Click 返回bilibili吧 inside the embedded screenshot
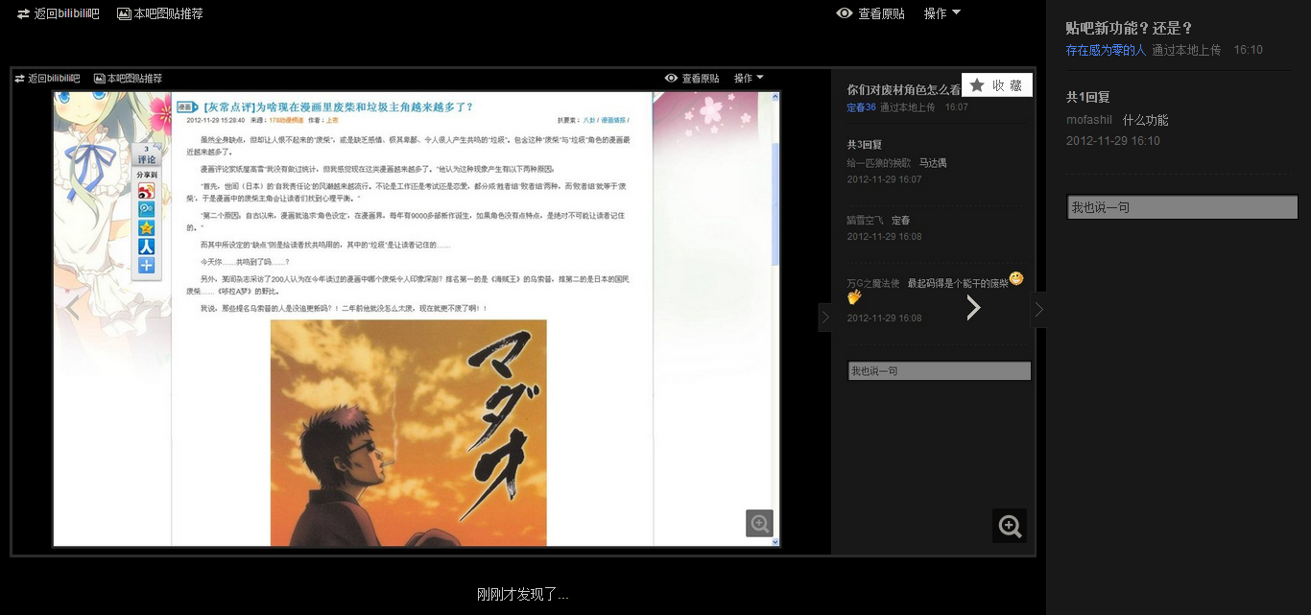The image size is (1311, 615). point(48,79)
